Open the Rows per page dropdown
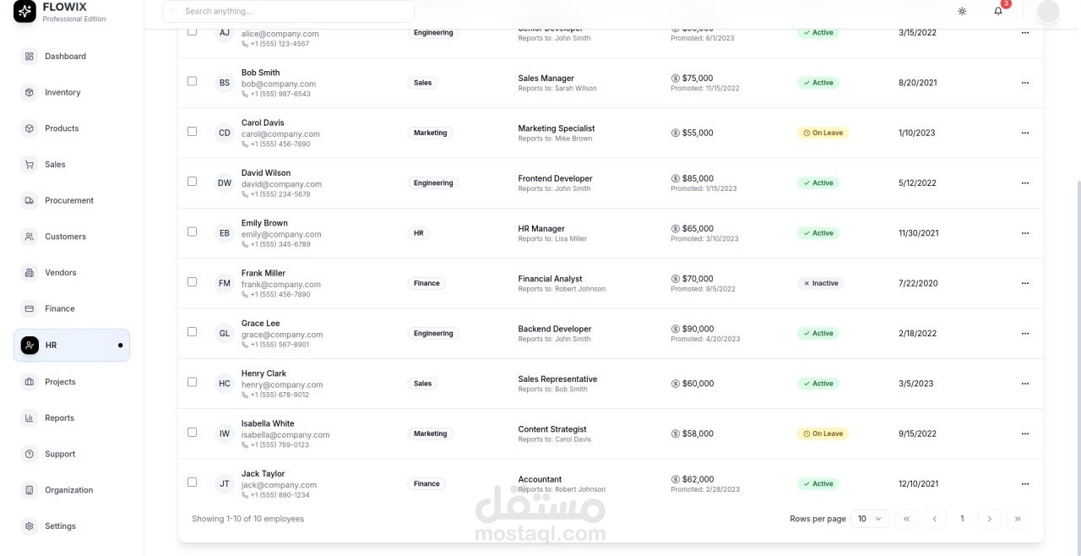This screenshot has height=556, width=1081. tap(870, 519)
